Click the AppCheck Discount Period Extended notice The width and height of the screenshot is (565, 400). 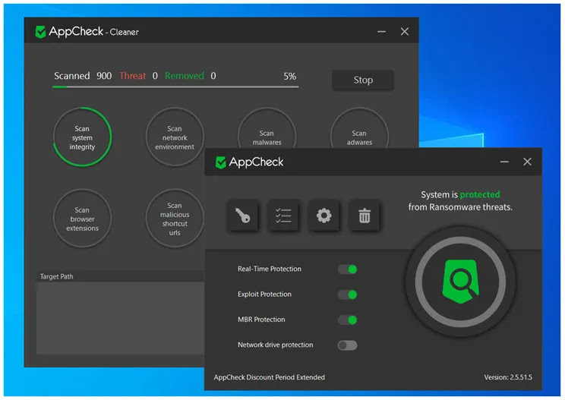pos(269,377)
